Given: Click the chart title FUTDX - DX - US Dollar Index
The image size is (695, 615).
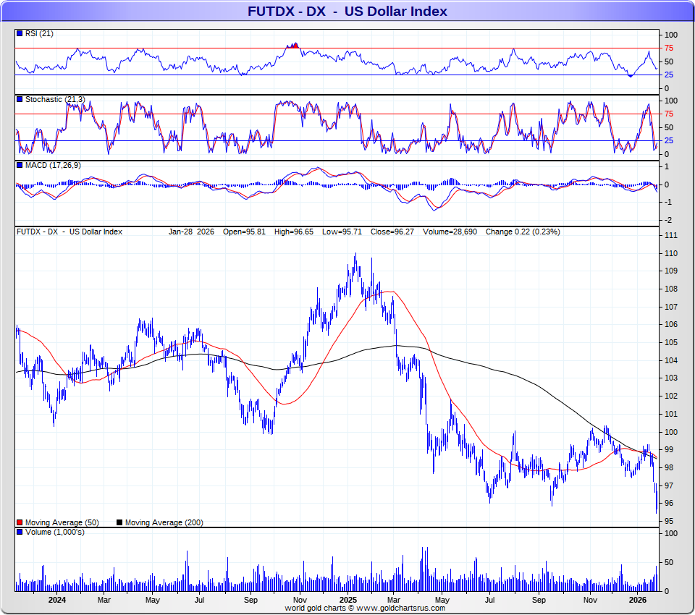Looking at the screenshot, I should pos(347,12).
